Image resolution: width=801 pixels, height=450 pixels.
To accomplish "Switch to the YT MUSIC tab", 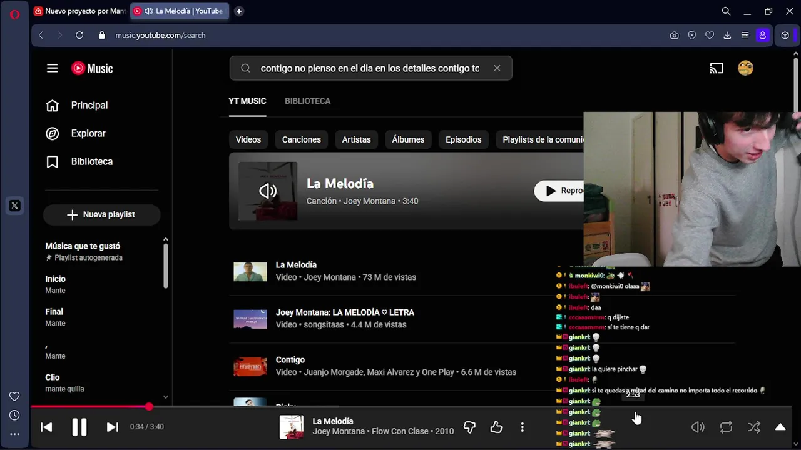I will (x=247, y=101).
